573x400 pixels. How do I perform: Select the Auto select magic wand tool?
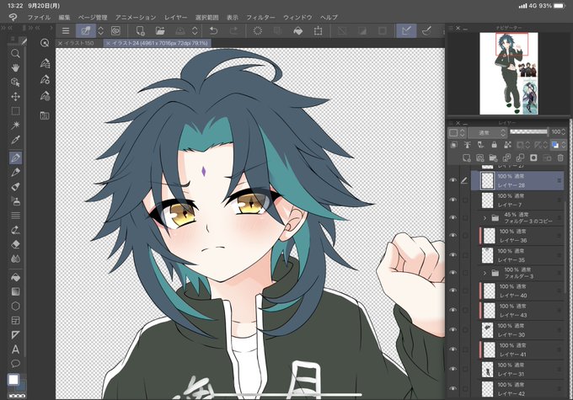pos(15,125)
